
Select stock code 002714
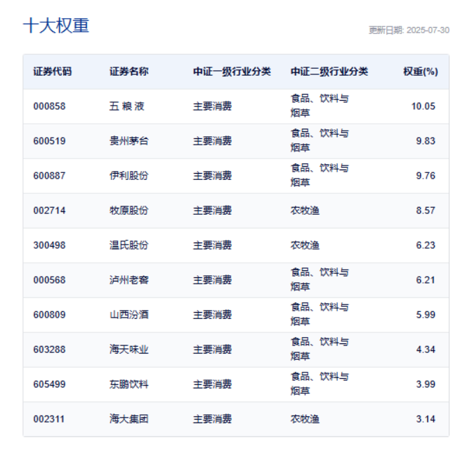click(49, 211)
